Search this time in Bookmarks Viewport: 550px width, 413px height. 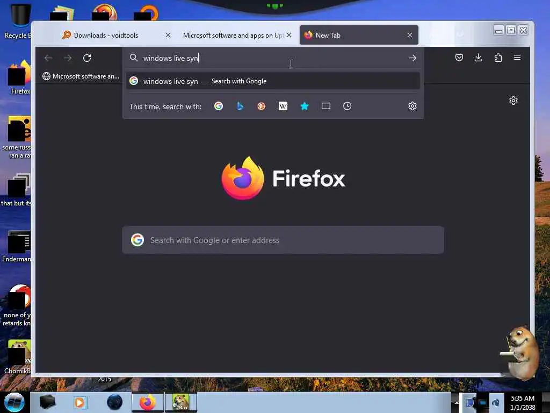click(x=305, y=106)
